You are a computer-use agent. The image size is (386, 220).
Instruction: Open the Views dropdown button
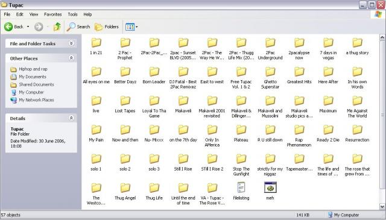coord(131,27)
